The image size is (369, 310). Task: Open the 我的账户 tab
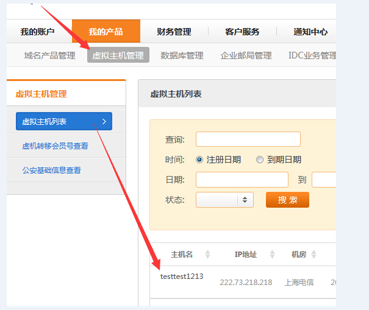pos(37,32)
